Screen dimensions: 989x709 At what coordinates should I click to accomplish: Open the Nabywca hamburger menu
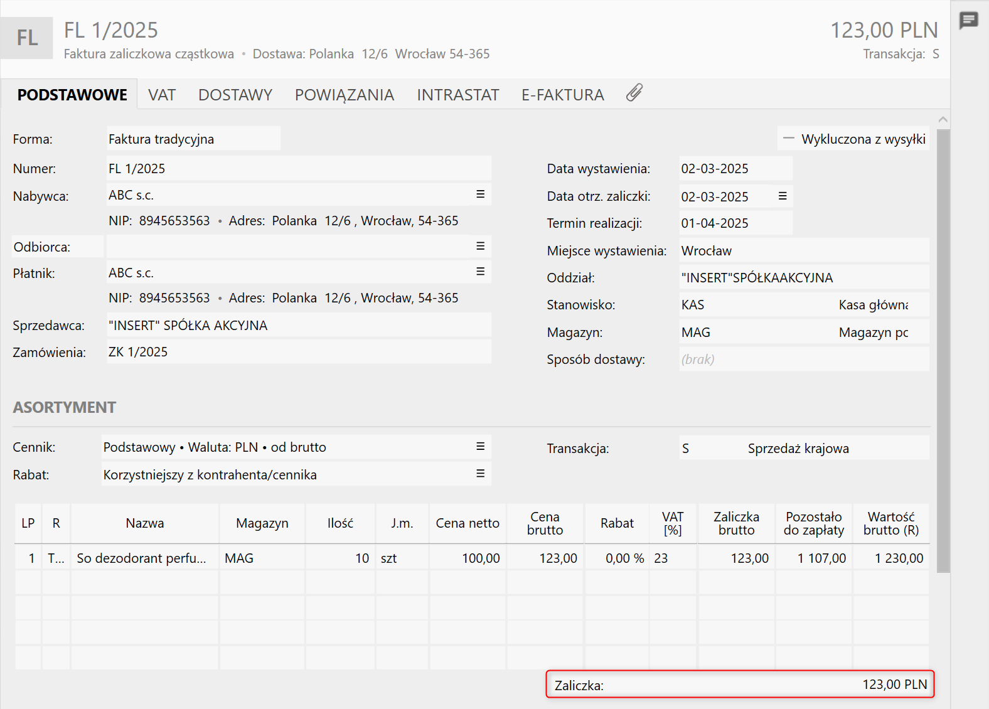(480, 195)
